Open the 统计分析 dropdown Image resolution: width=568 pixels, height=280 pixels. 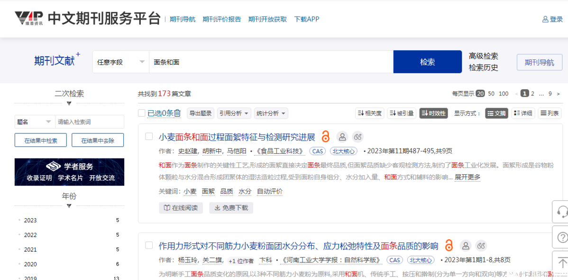[x=271, y=113]
